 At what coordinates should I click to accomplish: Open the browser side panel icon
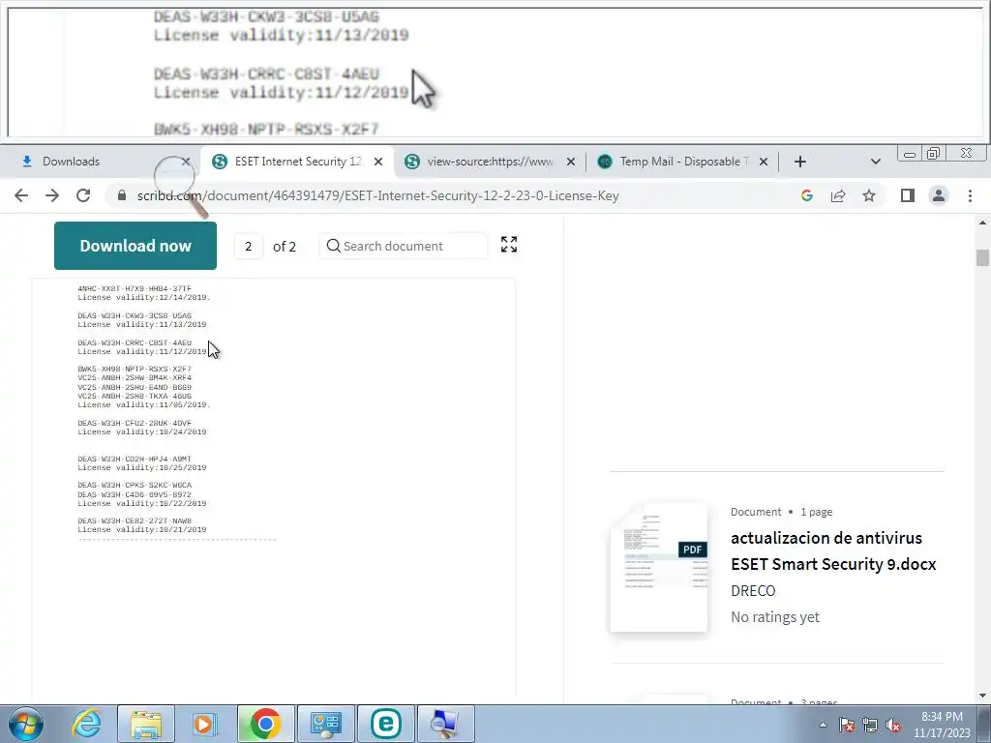[x=908, y=195]
